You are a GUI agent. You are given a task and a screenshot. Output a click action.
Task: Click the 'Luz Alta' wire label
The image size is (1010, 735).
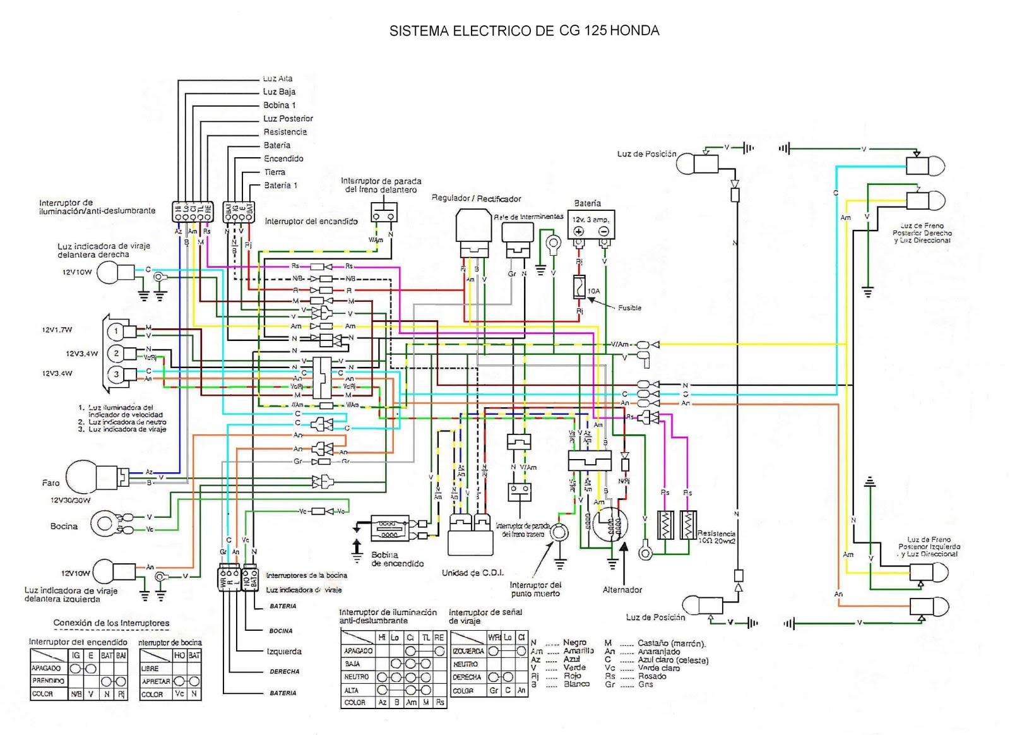[278, 79]
